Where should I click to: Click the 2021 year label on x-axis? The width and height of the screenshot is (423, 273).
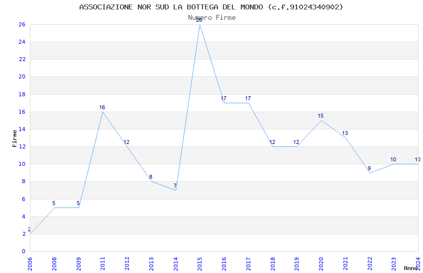click(x=345, y=264)
